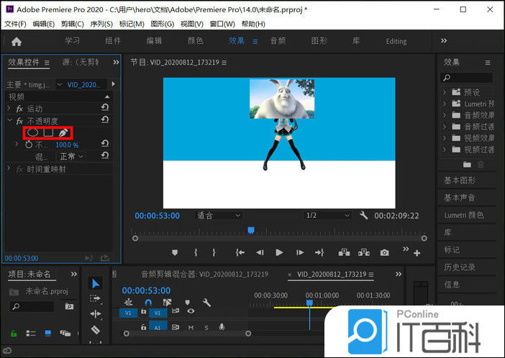Open the 文件(F) menu
Image resolution: width=505 pixels, height=358 pixels.
click(14, 24)
